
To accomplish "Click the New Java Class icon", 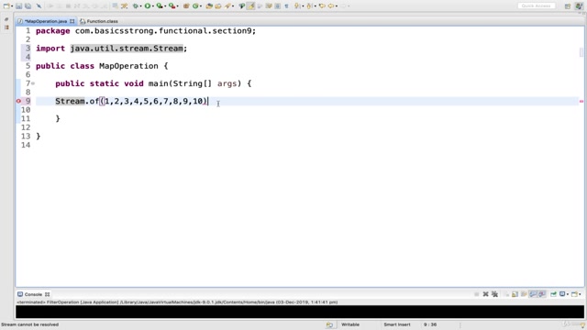I will click(x=195, y=6).
